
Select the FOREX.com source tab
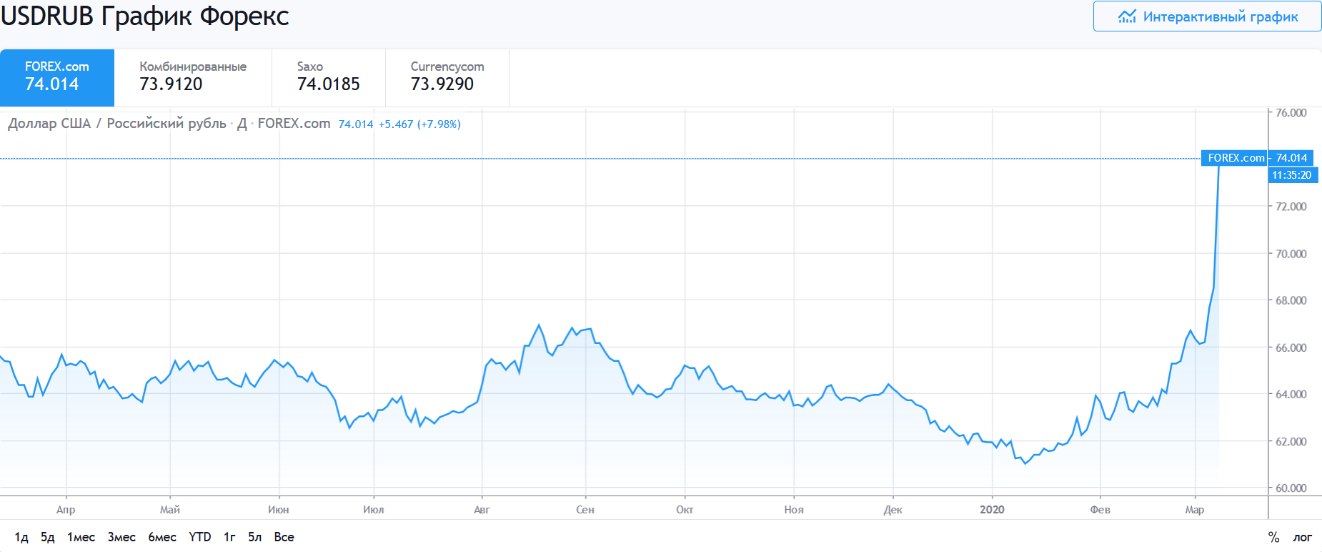(57, 77)
